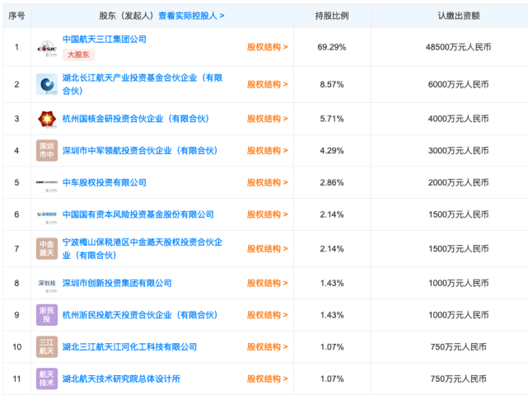Open 湖北长江航天产业投资基金合伙企业 link
Image resolution: width=528 pixels, height=395 pixels.
[143, 84]
